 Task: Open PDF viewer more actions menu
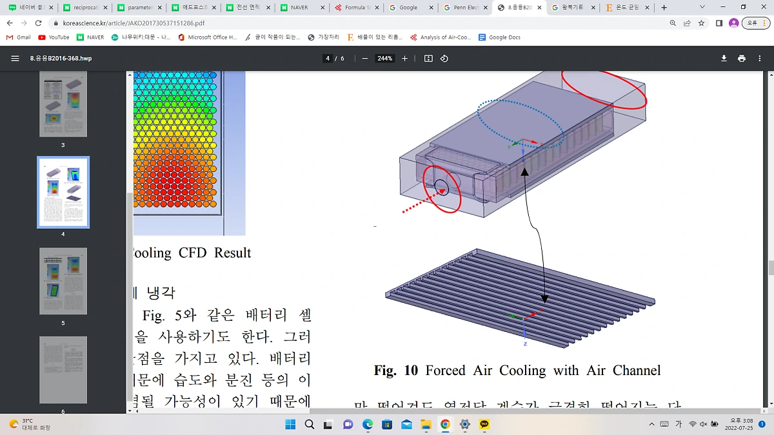point(759,58)
